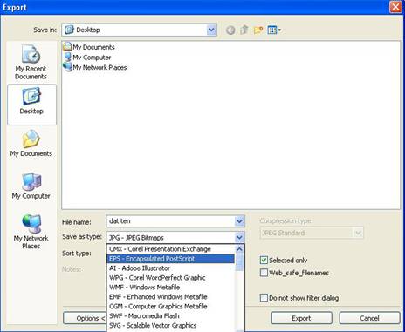The height and width of the screenshot is (332, 405).
Task: Click the Options button
Action: [85, 318]
